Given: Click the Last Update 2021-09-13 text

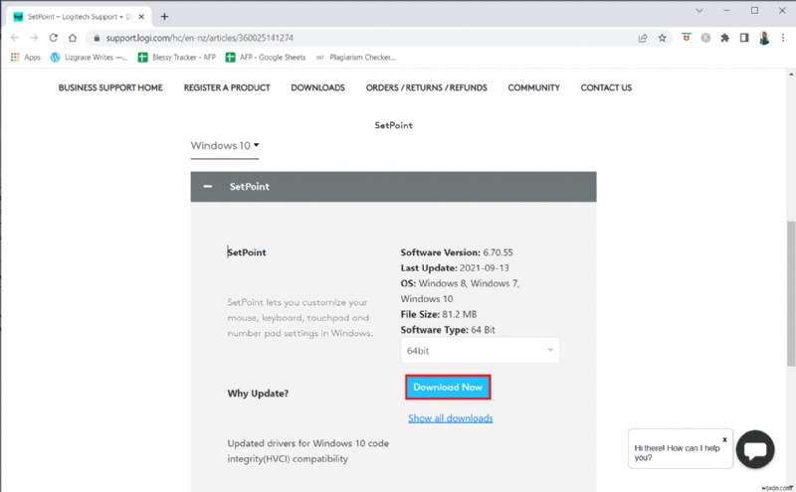Looking at the screenshot, I should [455, 267].
